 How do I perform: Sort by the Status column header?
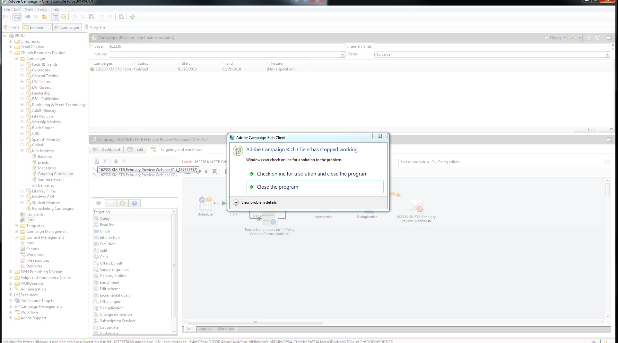click(143, 63)
